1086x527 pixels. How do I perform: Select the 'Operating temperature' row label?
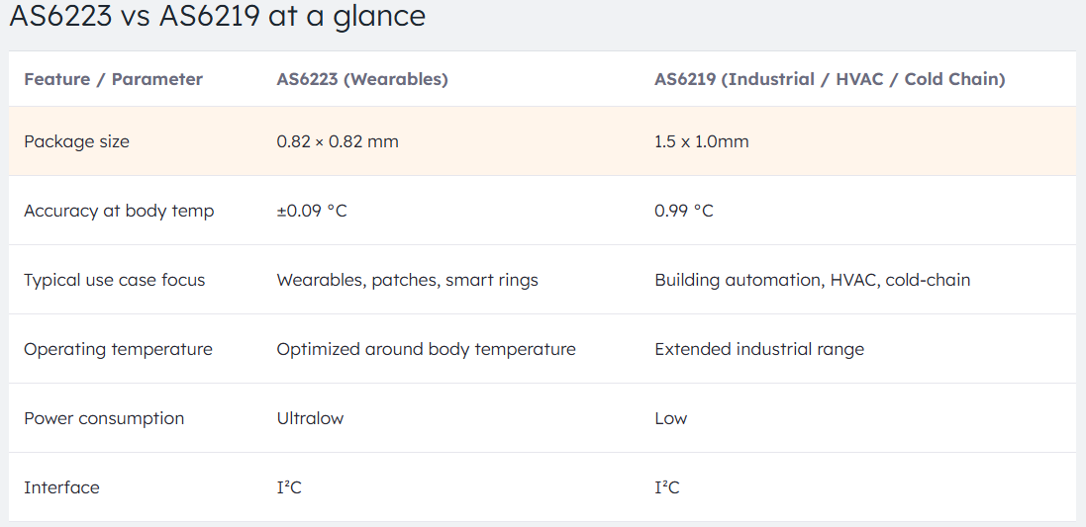118,349
